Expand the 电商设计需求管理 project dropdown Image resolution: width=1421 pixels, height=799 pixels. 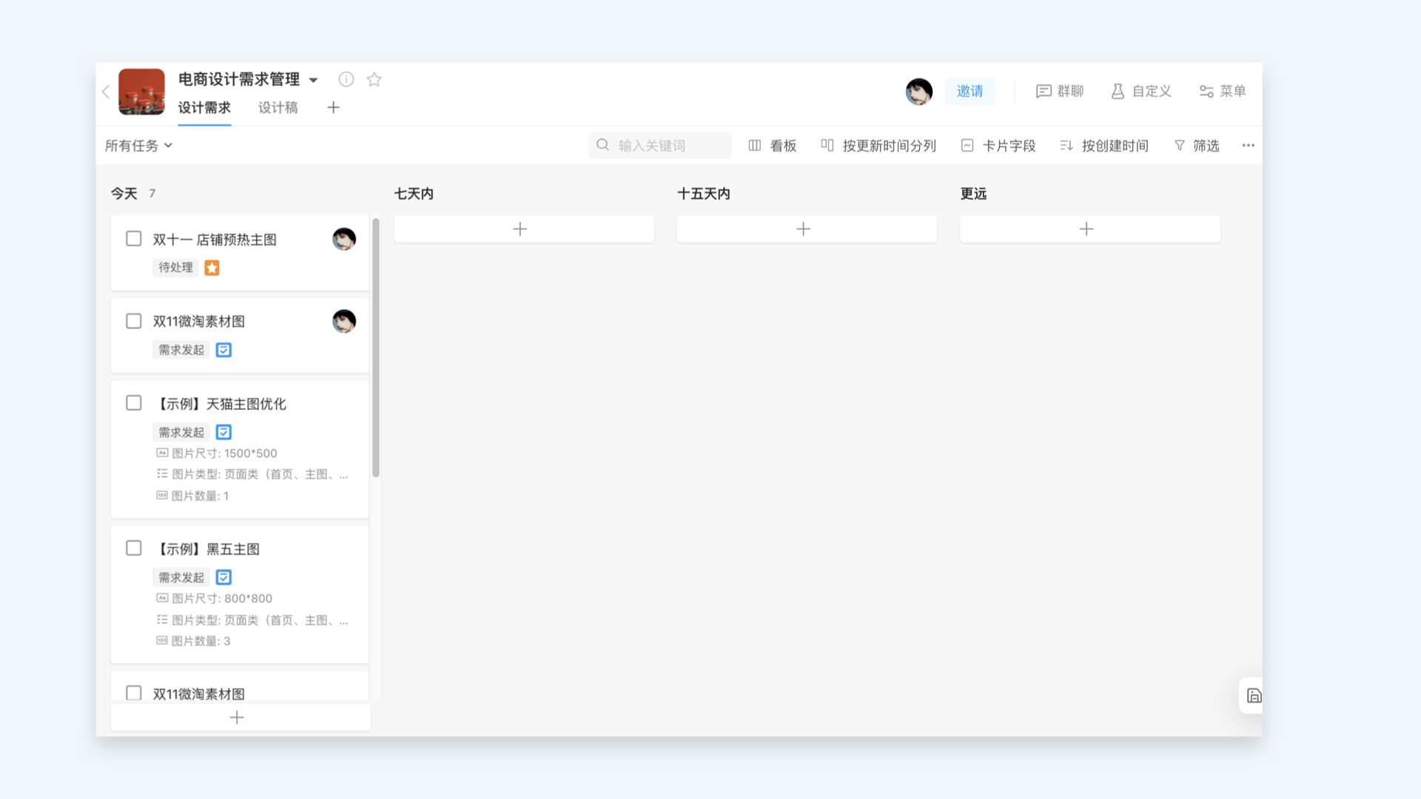(314, 80)
